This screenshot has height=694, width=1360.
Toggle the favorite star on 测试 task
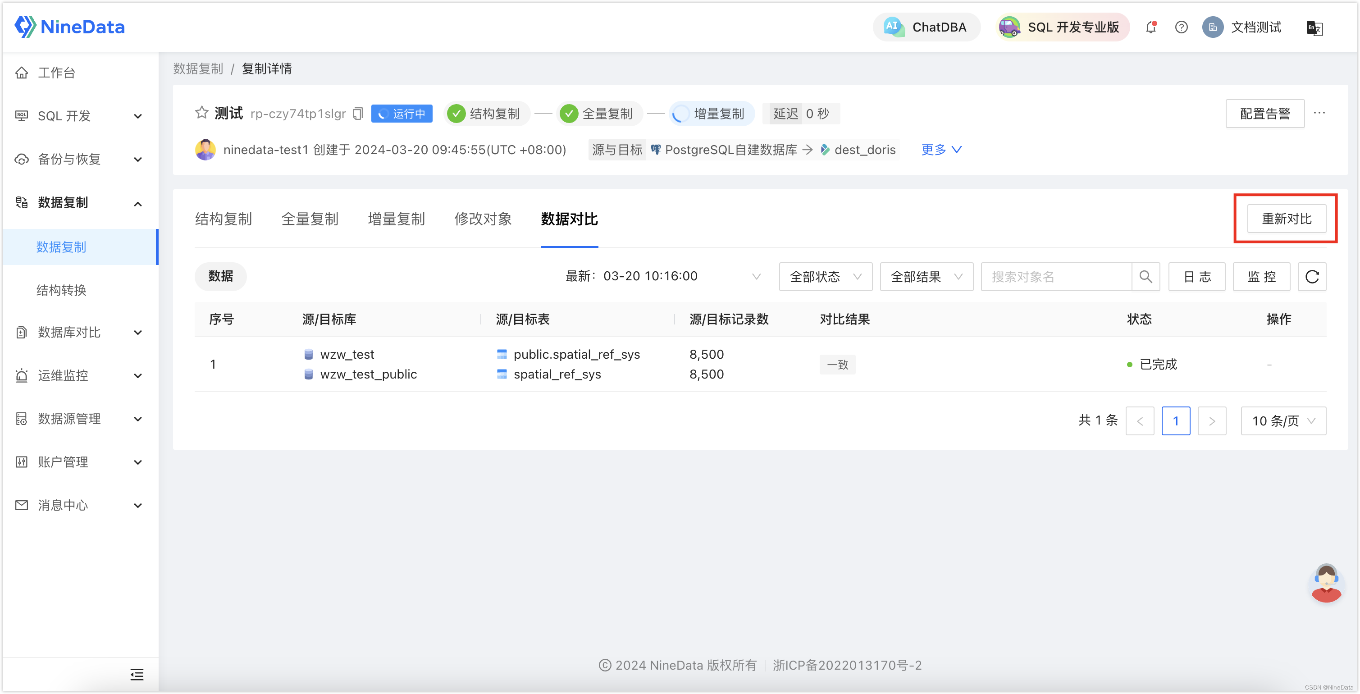(x=202, y=113)
